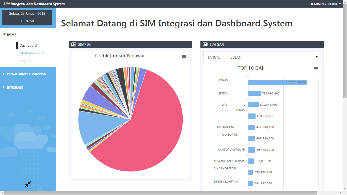This screenshot has height=195, width=347.
Task: Click the 3,327,314,600 DINAS bar
Action: [x=277, y=82]
